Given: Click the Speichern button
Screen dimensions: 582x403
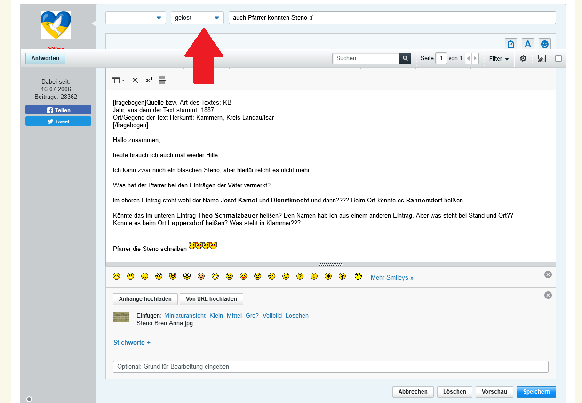Looking at the screenshot, I should 536,392.
